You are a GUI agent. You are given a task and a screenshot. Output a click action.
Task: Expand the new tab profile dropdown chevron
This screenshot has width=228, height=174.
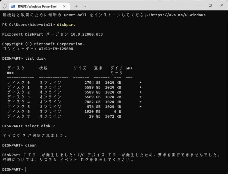[85, 6]
